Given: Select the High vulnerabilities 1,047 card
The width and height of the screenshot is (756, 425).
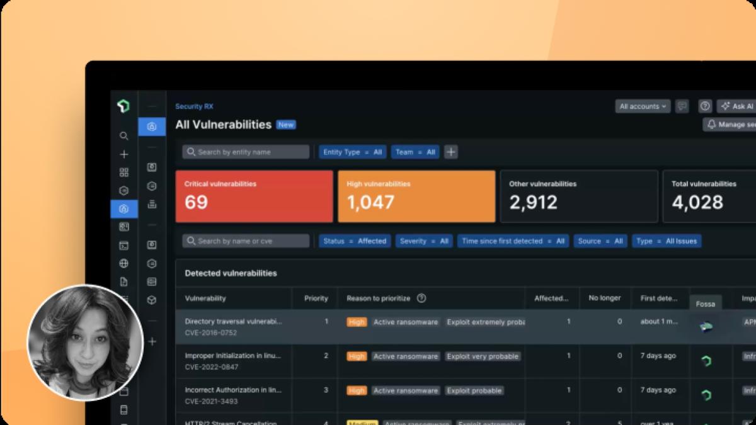Looking at the screenshot, I should click(416, 196).
